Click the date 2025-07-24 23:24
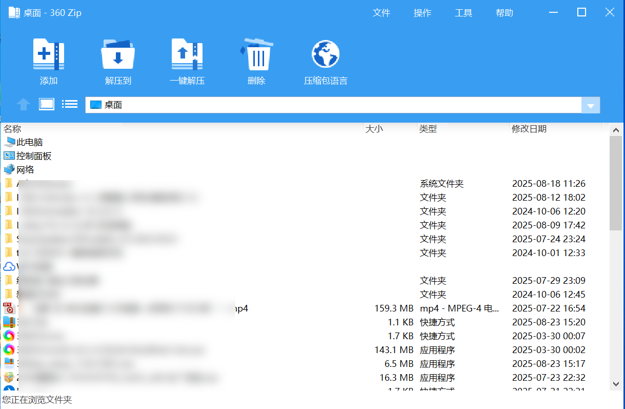 [549, 239]
